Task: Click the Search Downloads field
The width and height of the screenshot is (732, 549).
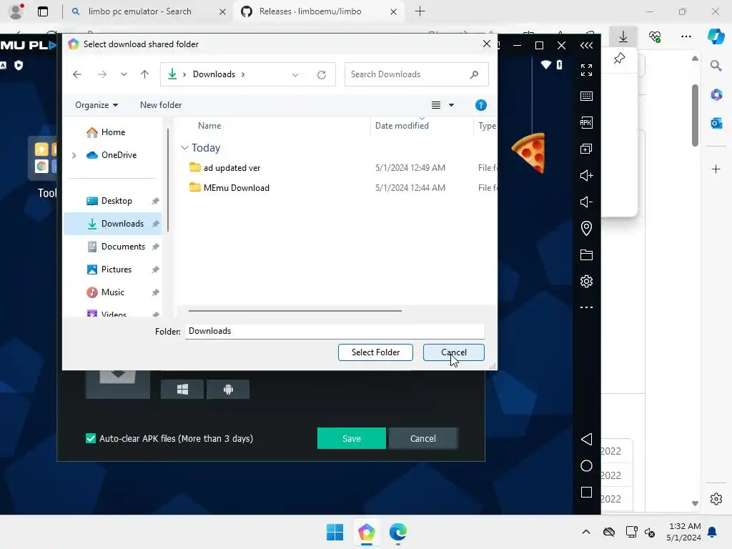Action: click(417, 74)
